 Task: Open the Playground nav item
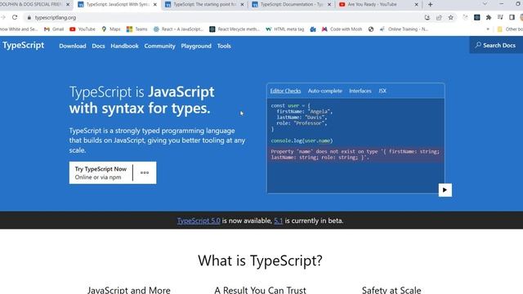click(x=196, y=46)
